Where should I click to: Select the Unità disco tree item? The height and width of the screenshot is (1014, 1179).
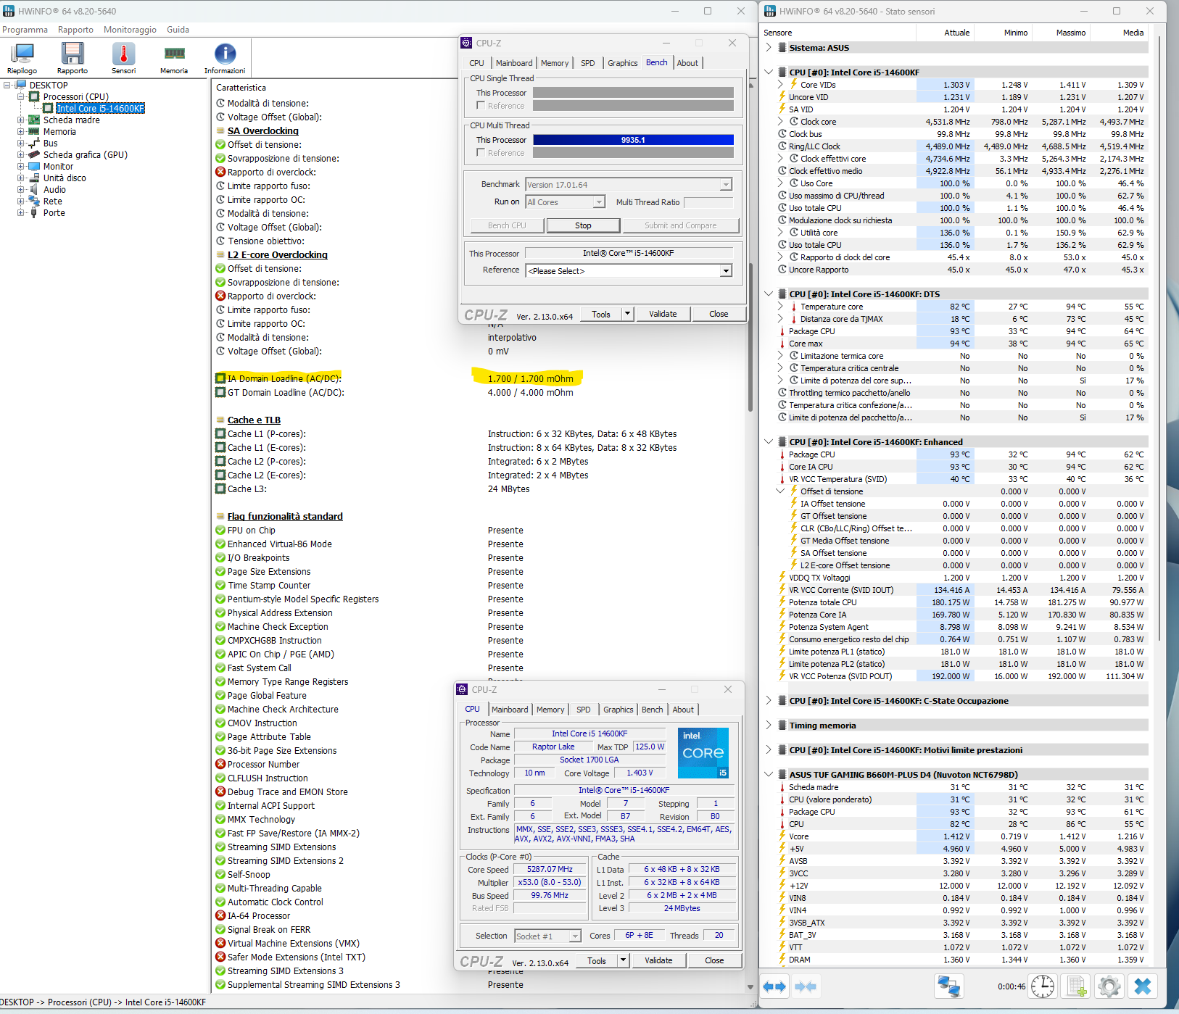point(65,178)
